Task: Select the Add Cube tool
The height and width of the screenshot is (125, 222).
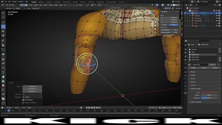Action: 3,50
